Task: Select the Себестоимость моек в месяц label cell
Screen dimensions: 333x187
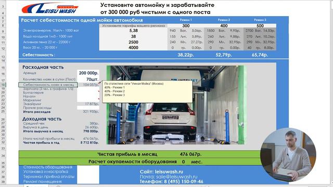Action: pos(48,85)
